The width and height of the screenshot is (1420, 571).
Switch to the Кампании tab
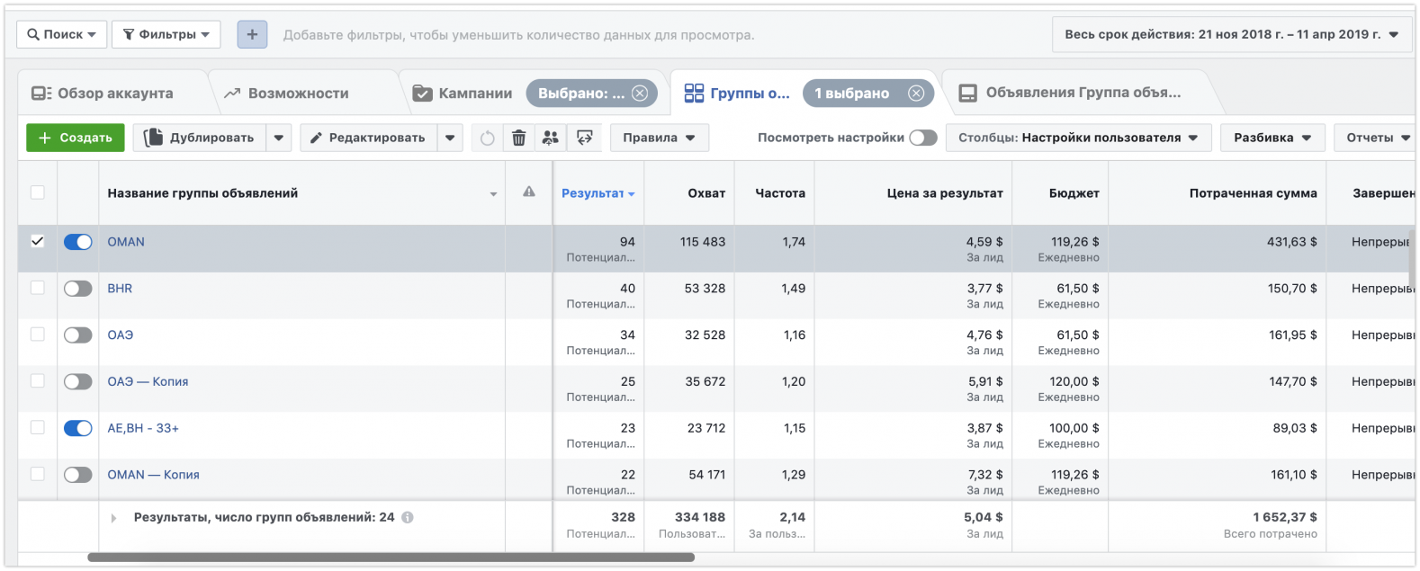tap(463, 94)
